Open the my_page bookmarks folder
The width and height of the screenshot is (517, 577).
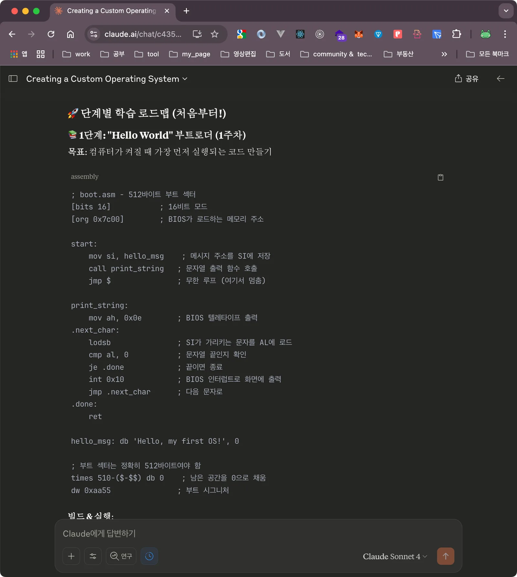190,54
